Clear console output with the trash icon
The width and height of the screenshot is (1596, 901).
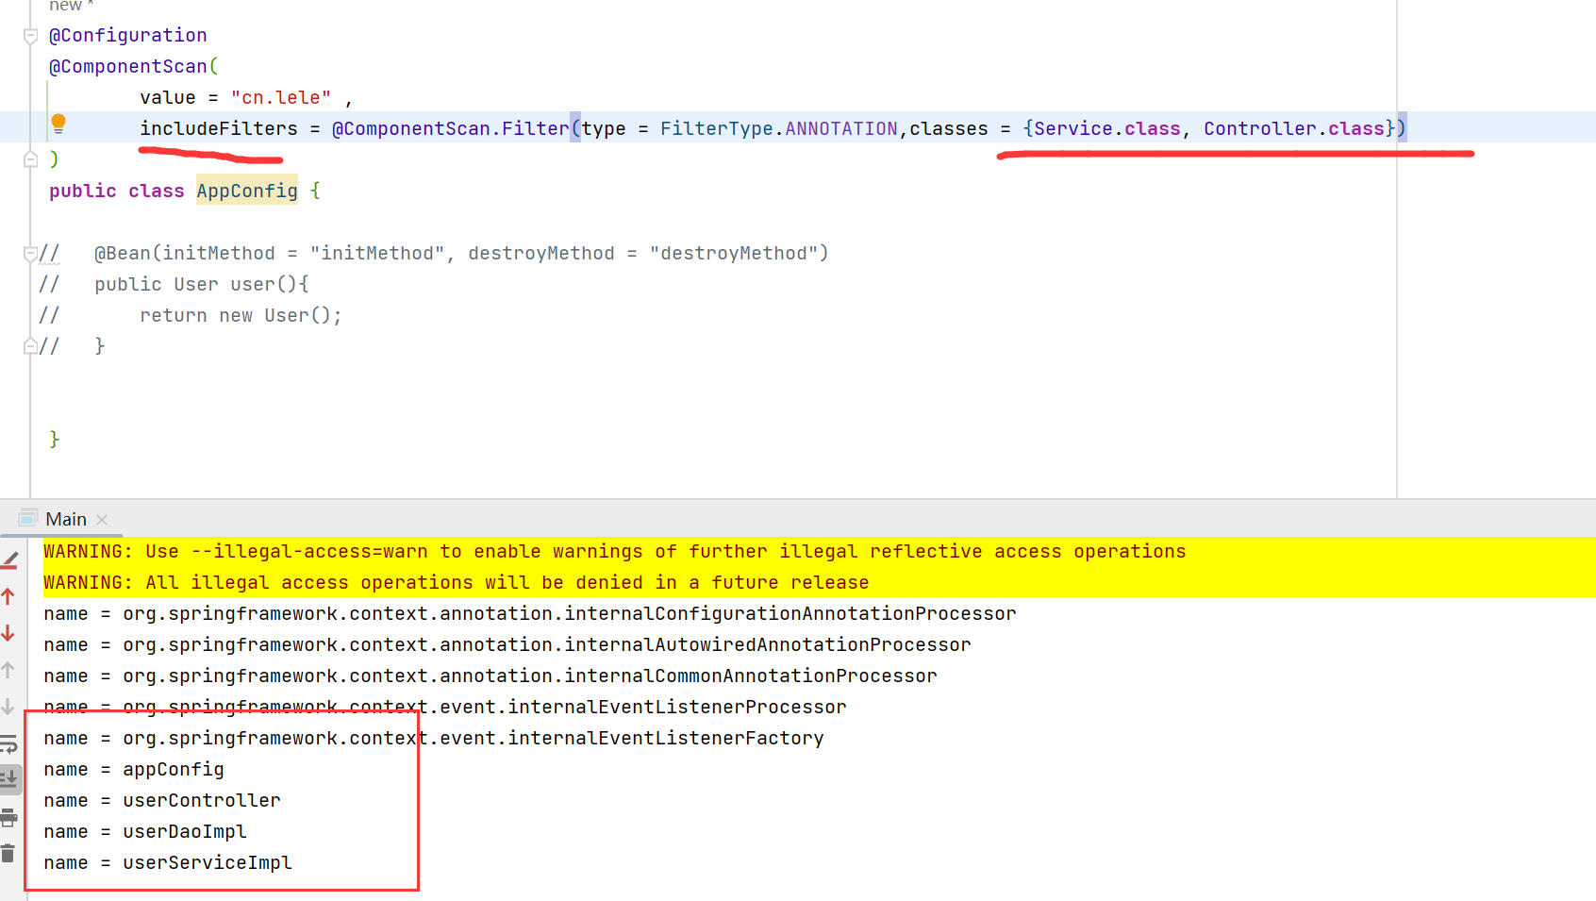[x=8, y=853]
